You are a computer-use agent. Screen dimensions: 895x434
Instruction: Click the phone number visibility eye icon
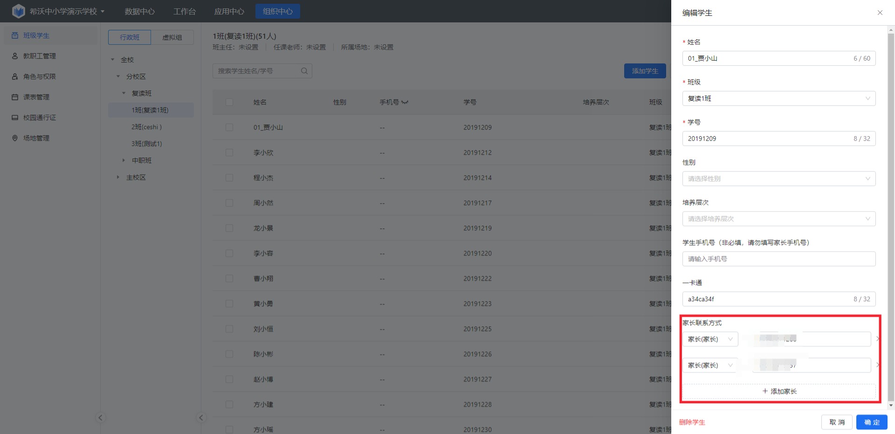coord(405,103)
